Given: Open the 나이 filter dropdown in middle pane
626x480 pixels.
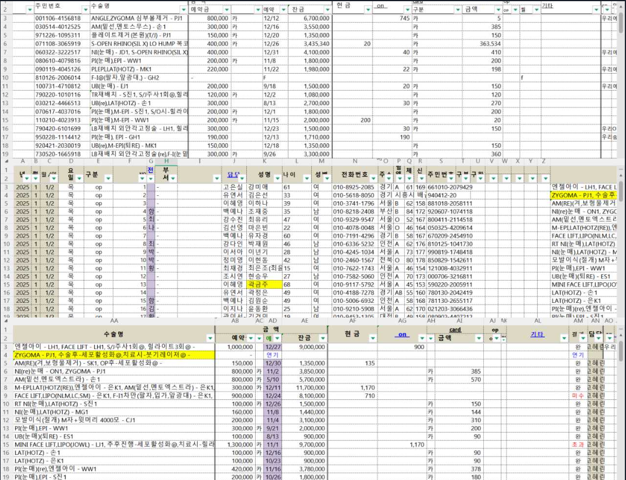Looking at the screenshot, I should pos(306,178).
